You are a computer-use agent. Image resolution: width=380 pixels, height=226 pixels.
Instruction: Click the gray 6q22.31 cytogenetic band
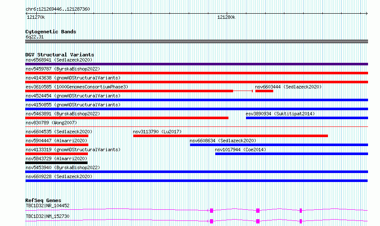[196, 41]
